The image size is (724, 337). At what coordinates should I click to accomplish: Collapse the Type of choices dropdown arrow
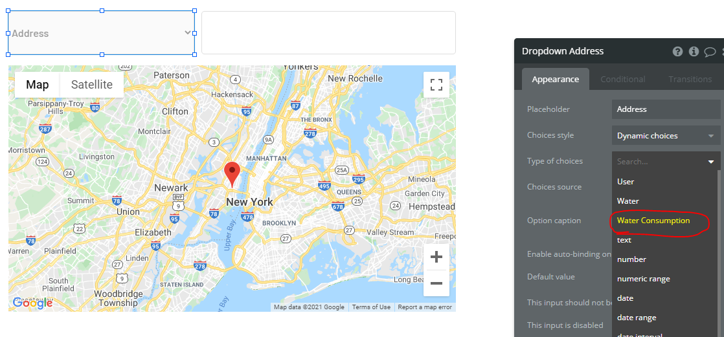point(711,162)
